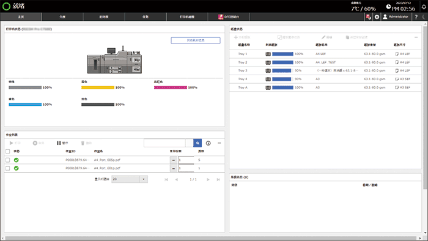Tick the select-all jobs header checkbox
Viewport: 428px width, 241px height.
point(7,151)
